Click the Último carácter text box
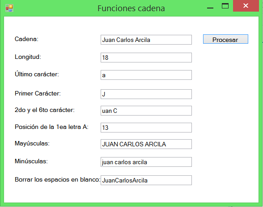The image size is (263, 207). tap(146, 75)
